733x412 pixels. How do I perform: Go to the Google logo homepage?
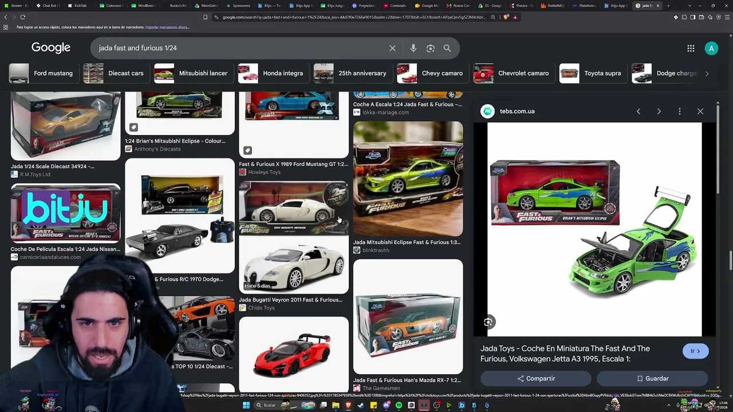click(x=51, y=48)
